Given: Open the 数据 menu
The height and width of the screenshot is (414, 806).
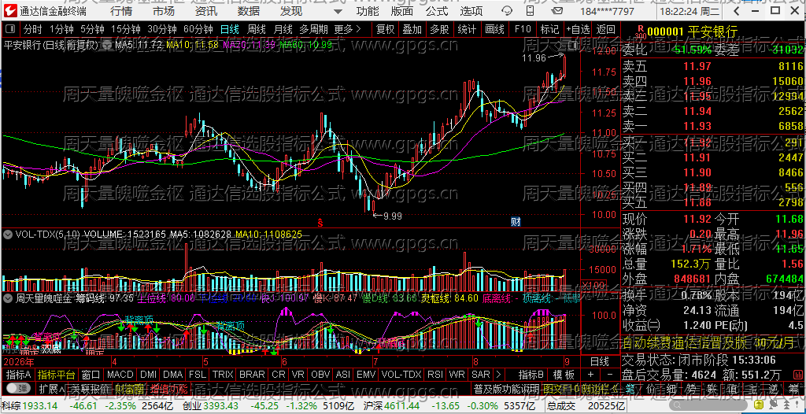Looking at the screenshot, I should tap(249, 11).
